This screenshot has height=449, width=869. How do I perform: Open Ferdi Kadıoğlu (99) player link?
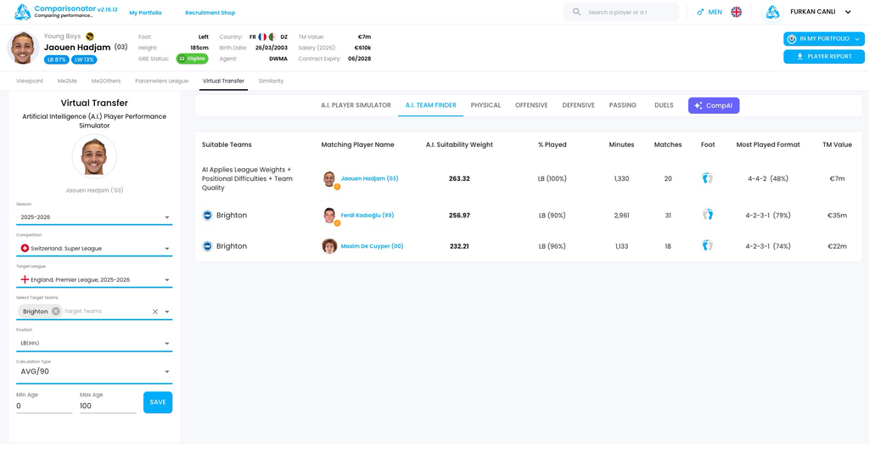[367, 215]
